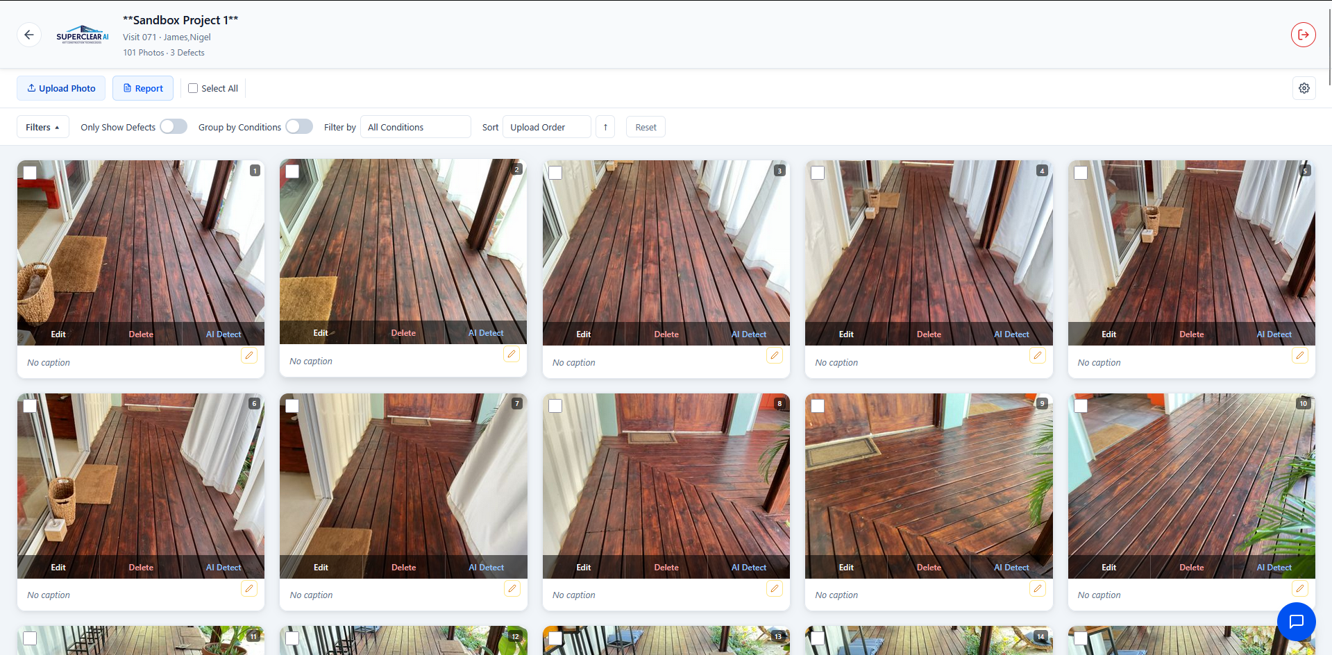Viewport: 1332px width, 655px height.
Task: Click Delete on photo 7
Action: (404, 567)
